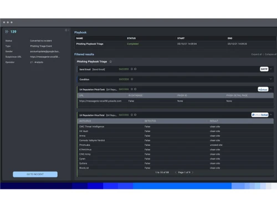Click the RESULT column header
This screenshot has width=277, height=208.
[x=214, y=121]
